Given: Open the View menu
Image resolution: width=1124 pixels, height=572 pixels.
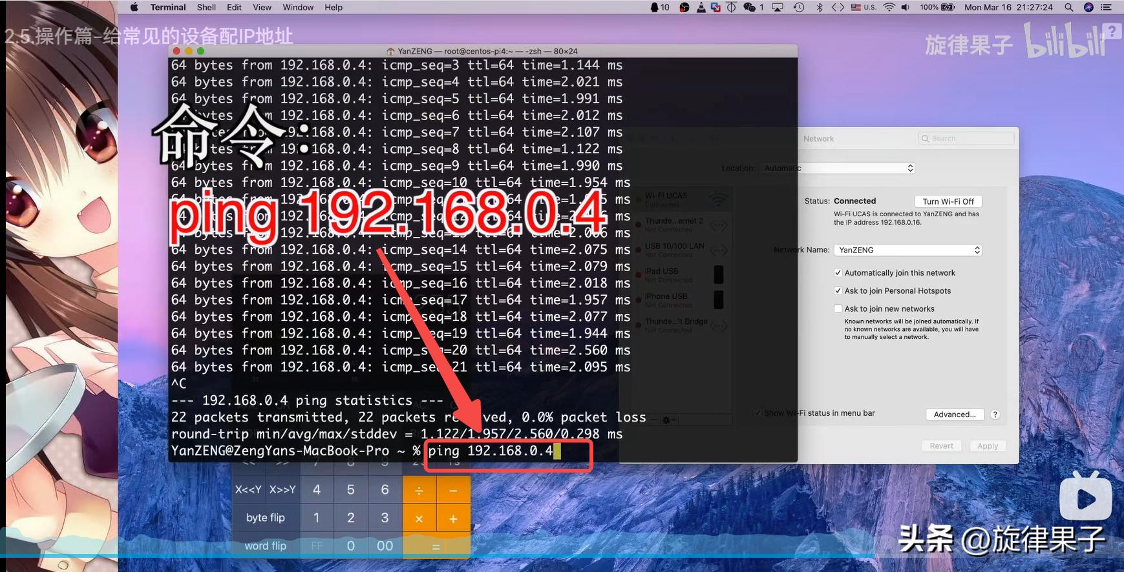Looking at the screenshot, I should click(x=262, y=7).
